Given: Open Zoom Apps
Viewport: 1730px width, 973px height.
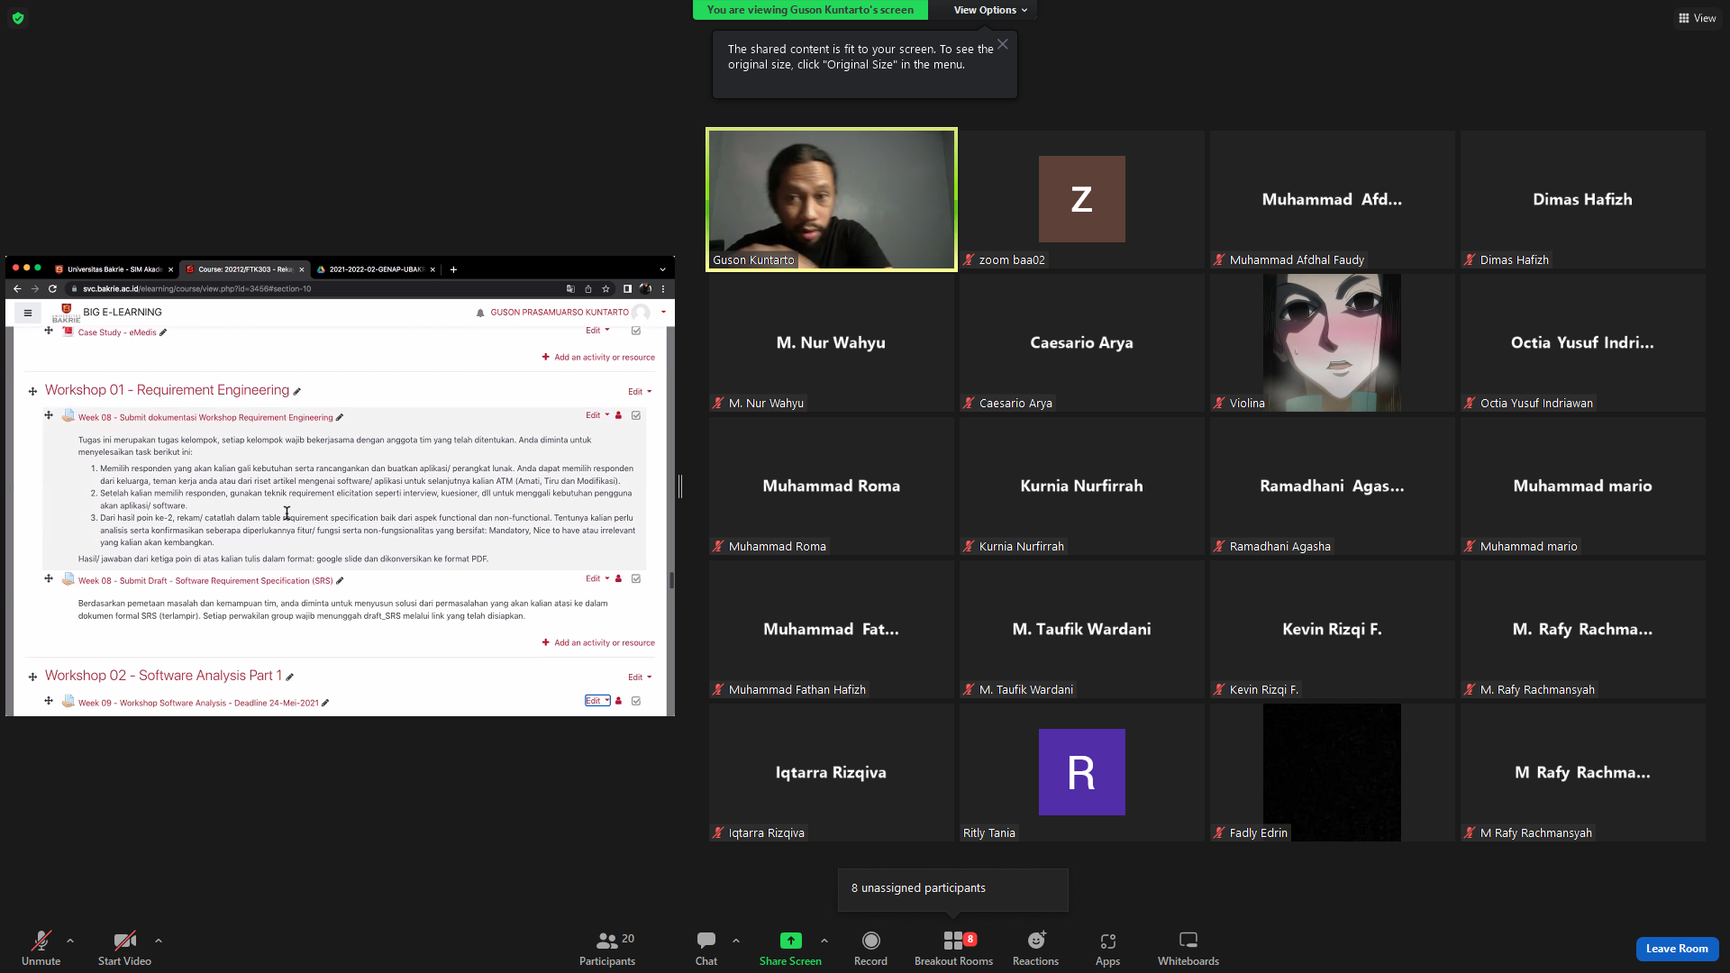Looking at the screenshot, I should click(x=1107, y=948).
